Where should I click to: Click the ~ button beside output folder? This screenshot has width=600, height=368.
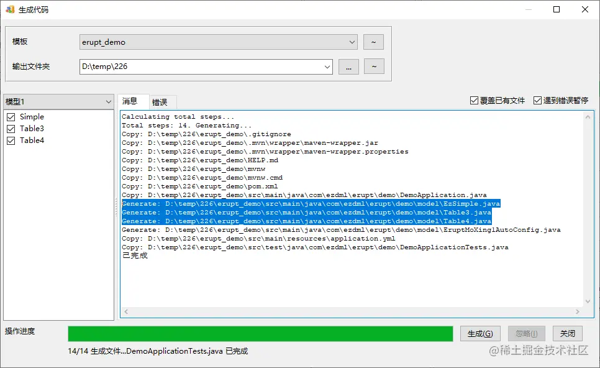(x=374, y=67)
